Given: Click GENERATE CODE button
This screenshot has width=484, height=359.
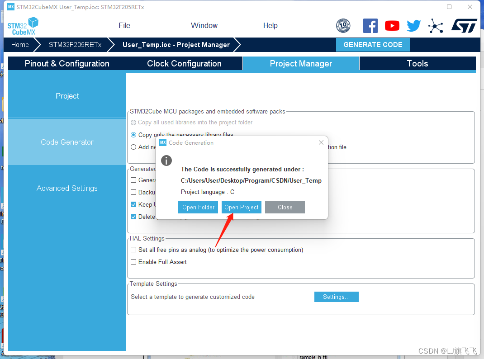Looking at the screenshot, I should (x=373, y=45).
